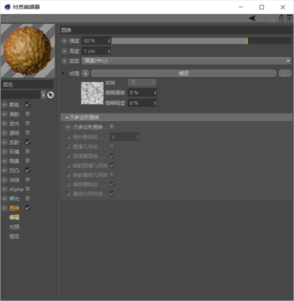Select the 置换 channel in the list
This screenshot has height=301, width=294.
pyautogui.click(x=14, y=208)
